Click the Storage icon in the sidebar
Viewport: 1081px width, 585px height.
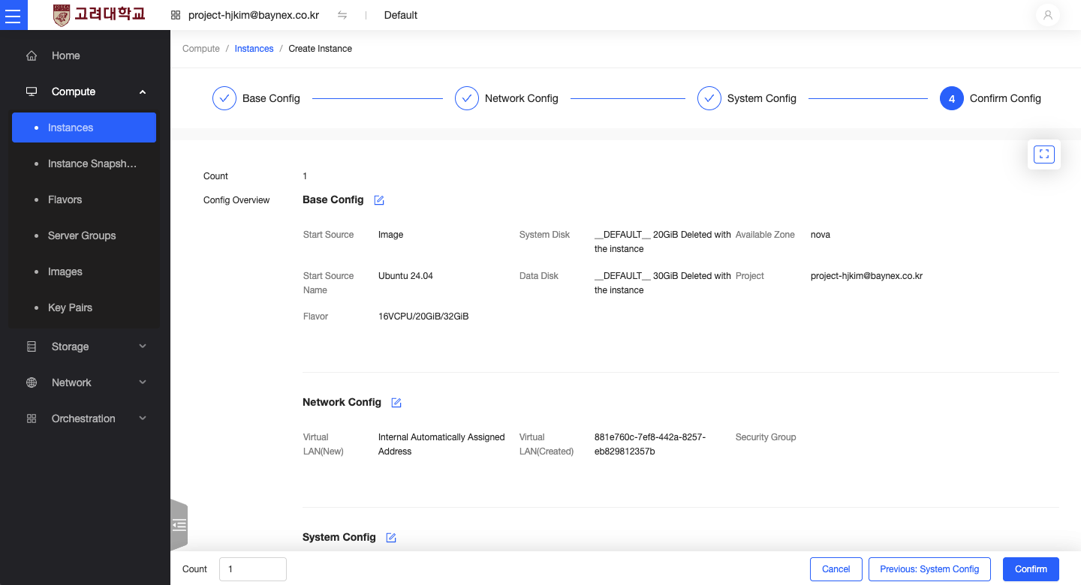tap(32, 346)
